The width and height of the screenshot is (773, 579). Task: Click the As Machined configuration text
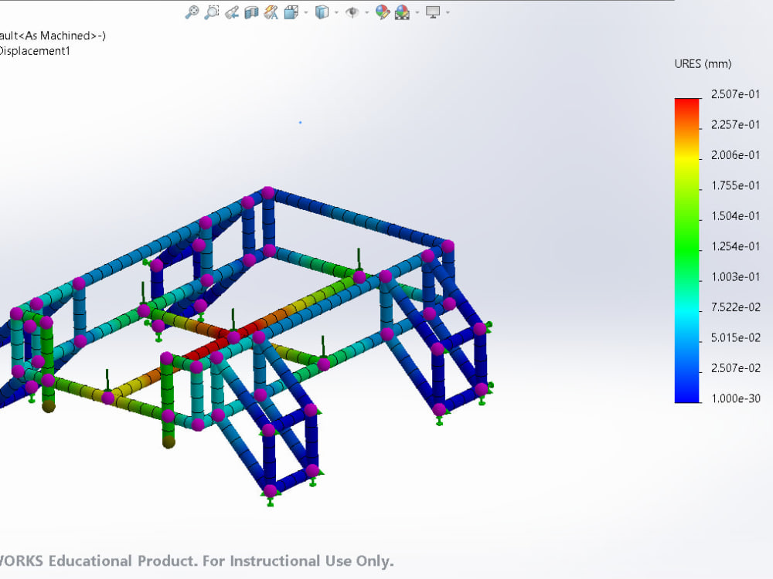click(58, 36)
